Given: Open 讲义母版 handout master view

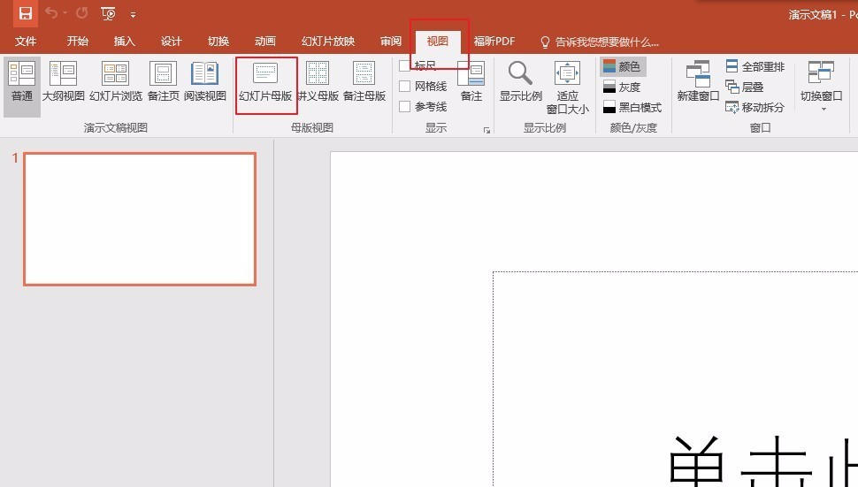Looking at the screenshot, I should pos(318,82).
